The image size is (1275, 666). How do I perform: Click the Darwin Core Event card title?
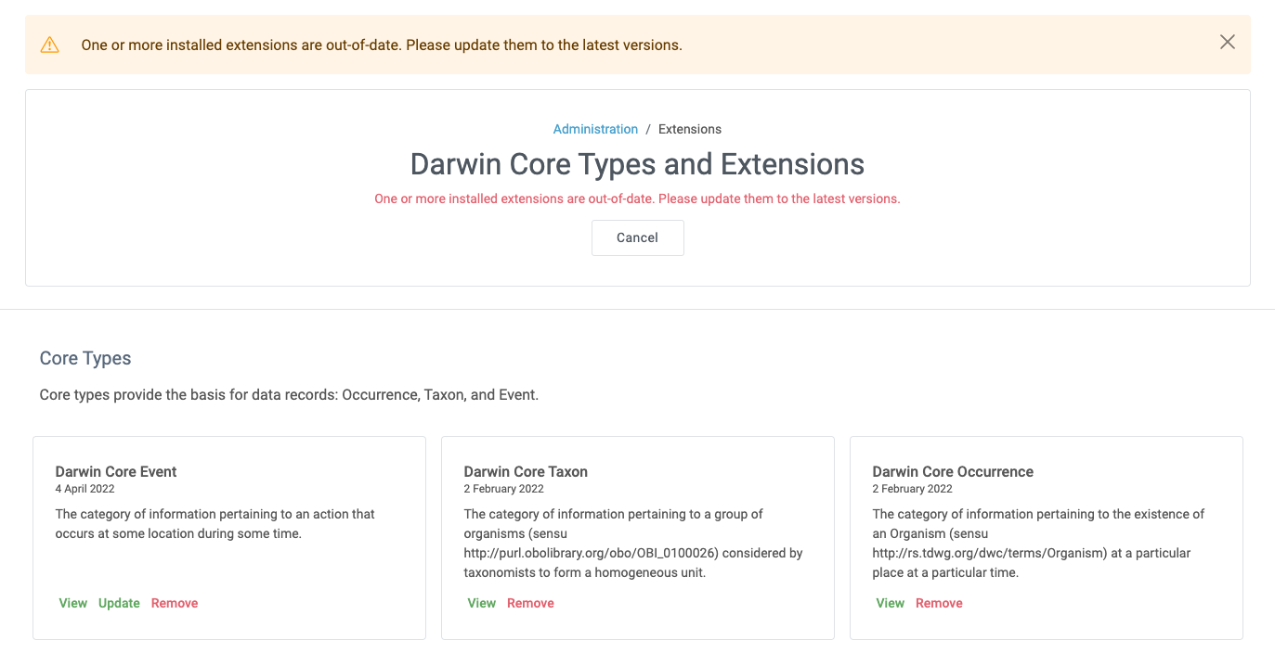[x=115, y=471]
